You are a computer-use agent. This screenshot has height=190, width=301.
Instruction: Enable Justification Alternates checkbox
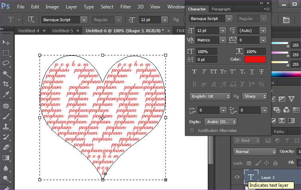pos(192,130)
